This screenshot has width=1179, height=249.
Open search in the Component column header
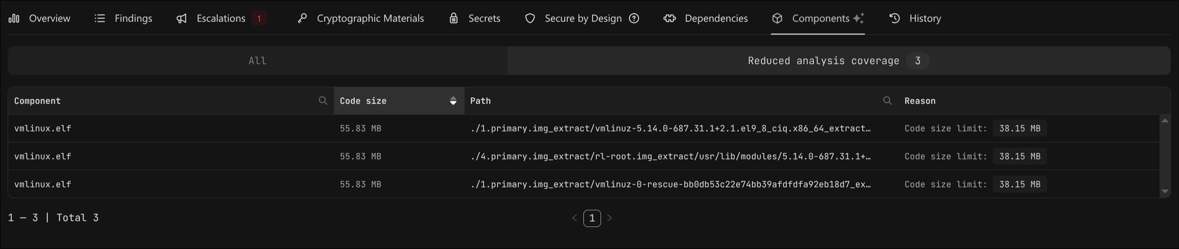tap(323, 101)
